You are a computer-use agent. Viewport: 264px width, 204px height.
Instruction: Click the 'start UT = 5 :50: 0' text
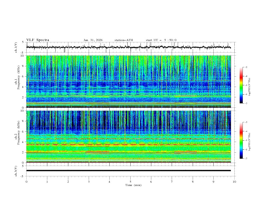[x=161, y=40]
